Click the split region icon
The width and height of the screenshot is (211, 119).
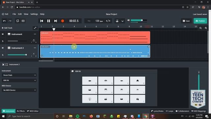(x=23, y=21)
